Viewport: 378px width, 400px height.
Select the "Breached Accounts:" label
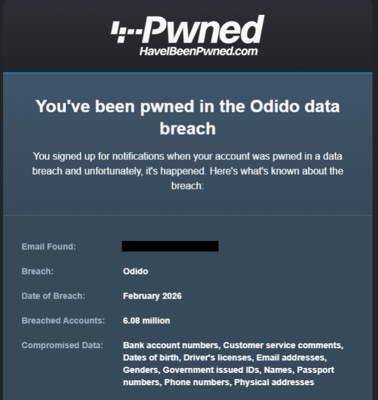point(63,321)
